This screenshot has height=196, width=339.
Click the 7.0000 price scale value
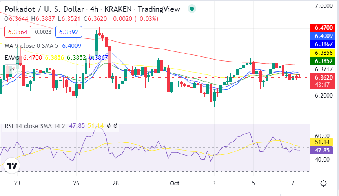pyautogui.click(x=324, y=6)
